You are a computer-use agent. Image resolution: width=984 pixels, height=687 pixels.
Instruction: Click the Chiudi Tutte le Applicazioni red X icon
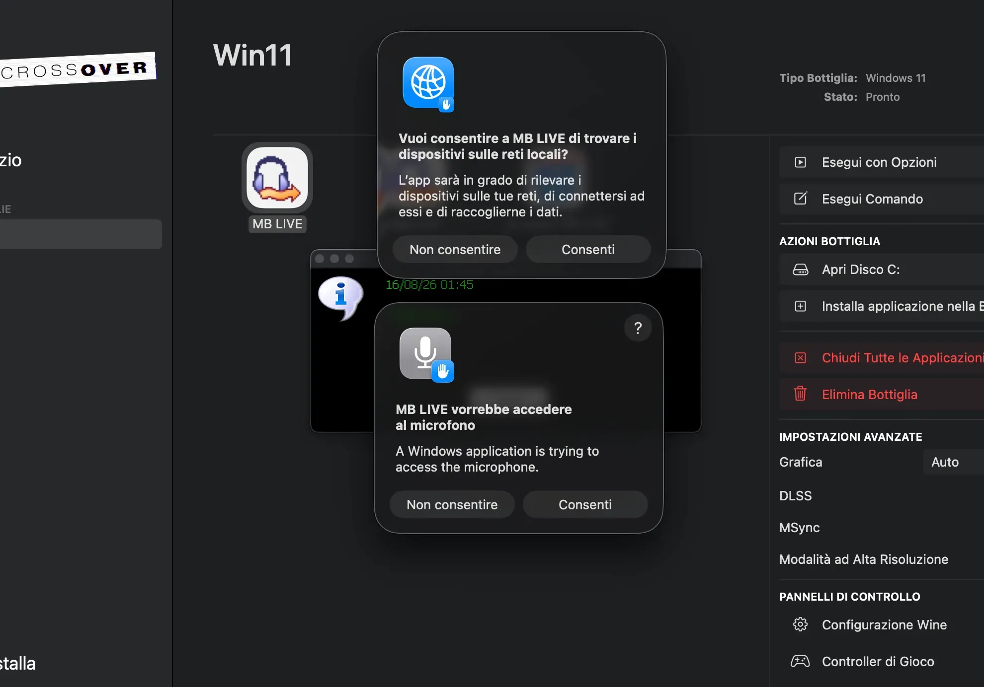(x=800, y=358)
